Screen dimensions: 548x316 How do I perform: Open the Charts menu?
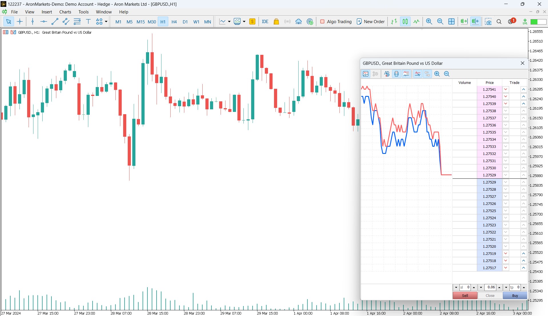point(65,12)
